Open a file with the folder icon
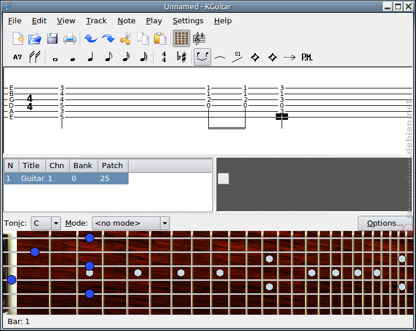 (35, 39)
